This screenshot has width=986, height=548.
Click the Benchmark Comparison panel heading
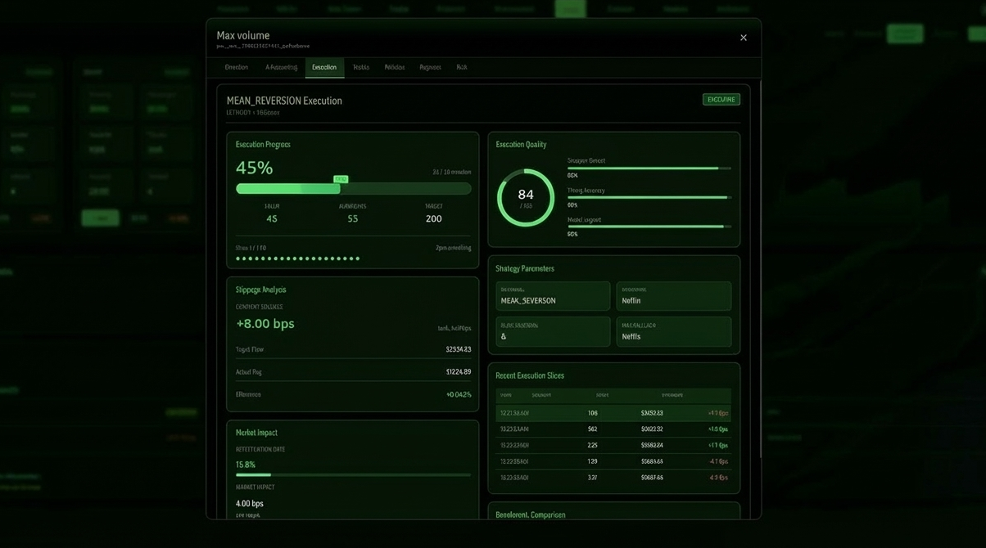531,514
